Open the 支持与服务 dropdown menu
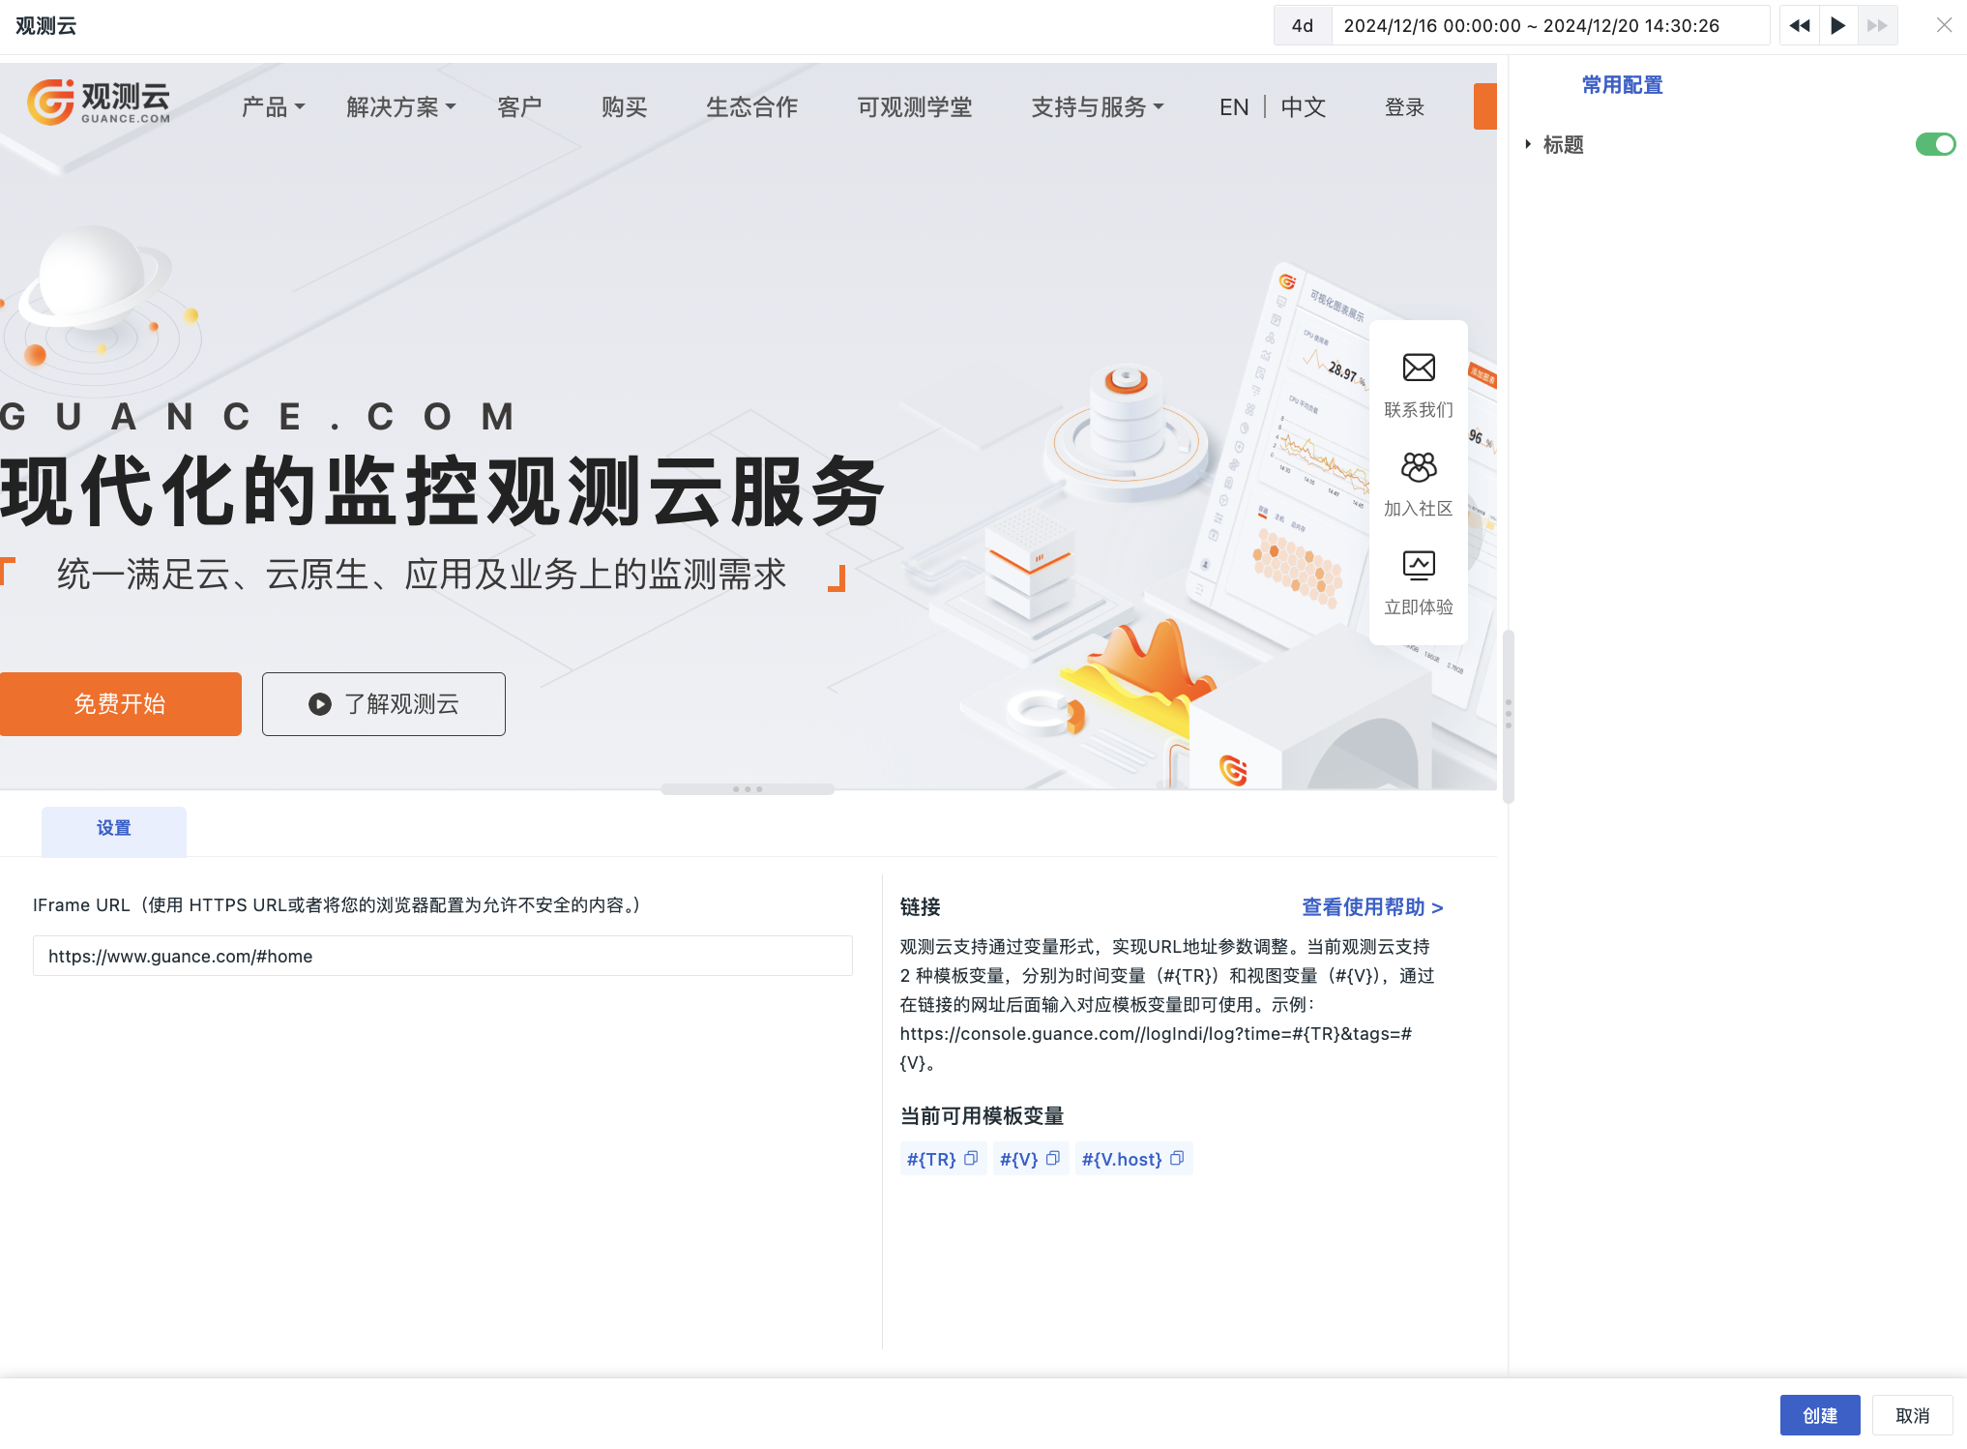The width and height of the screenshot is (1967, 1449). pyautogui.click(x=1097, y=106)
